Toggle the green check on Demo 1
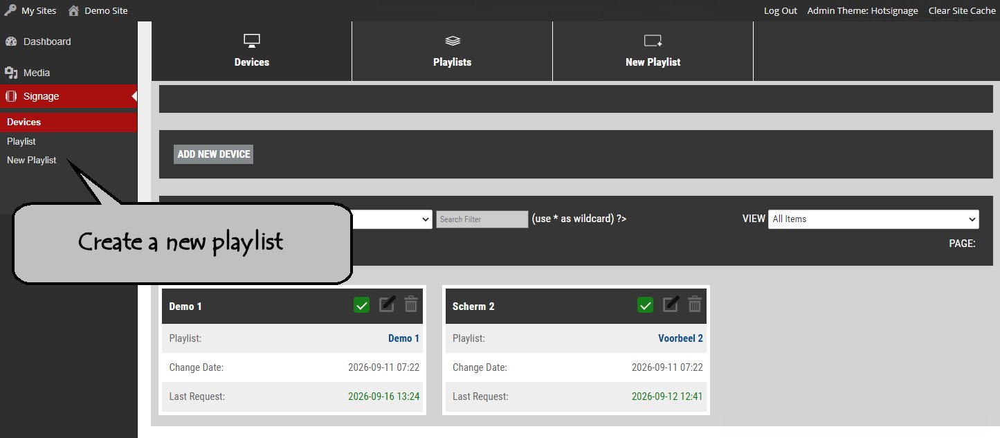 [x=361, y=305]
